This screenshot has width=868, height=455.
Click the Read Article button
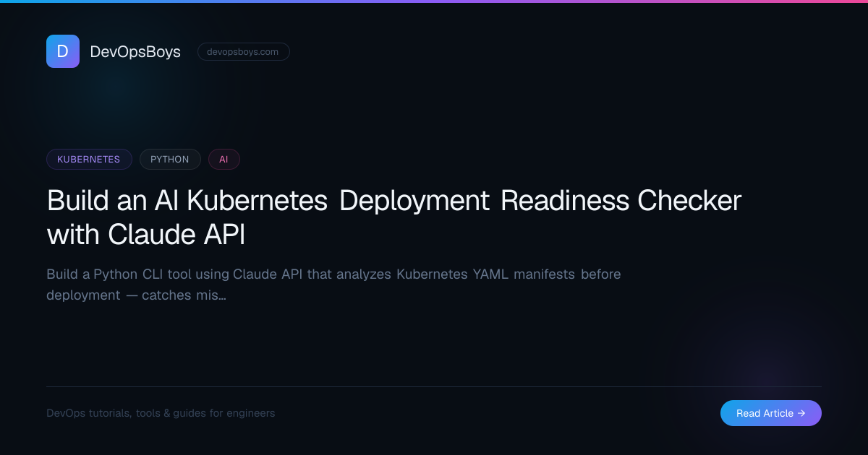(x=771, y=413)
